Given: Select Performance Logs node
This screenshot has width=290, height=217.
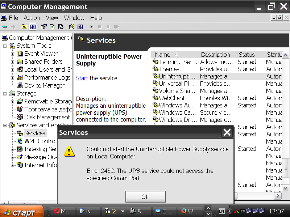Looking at the screenshot, I should click(47, 77).
